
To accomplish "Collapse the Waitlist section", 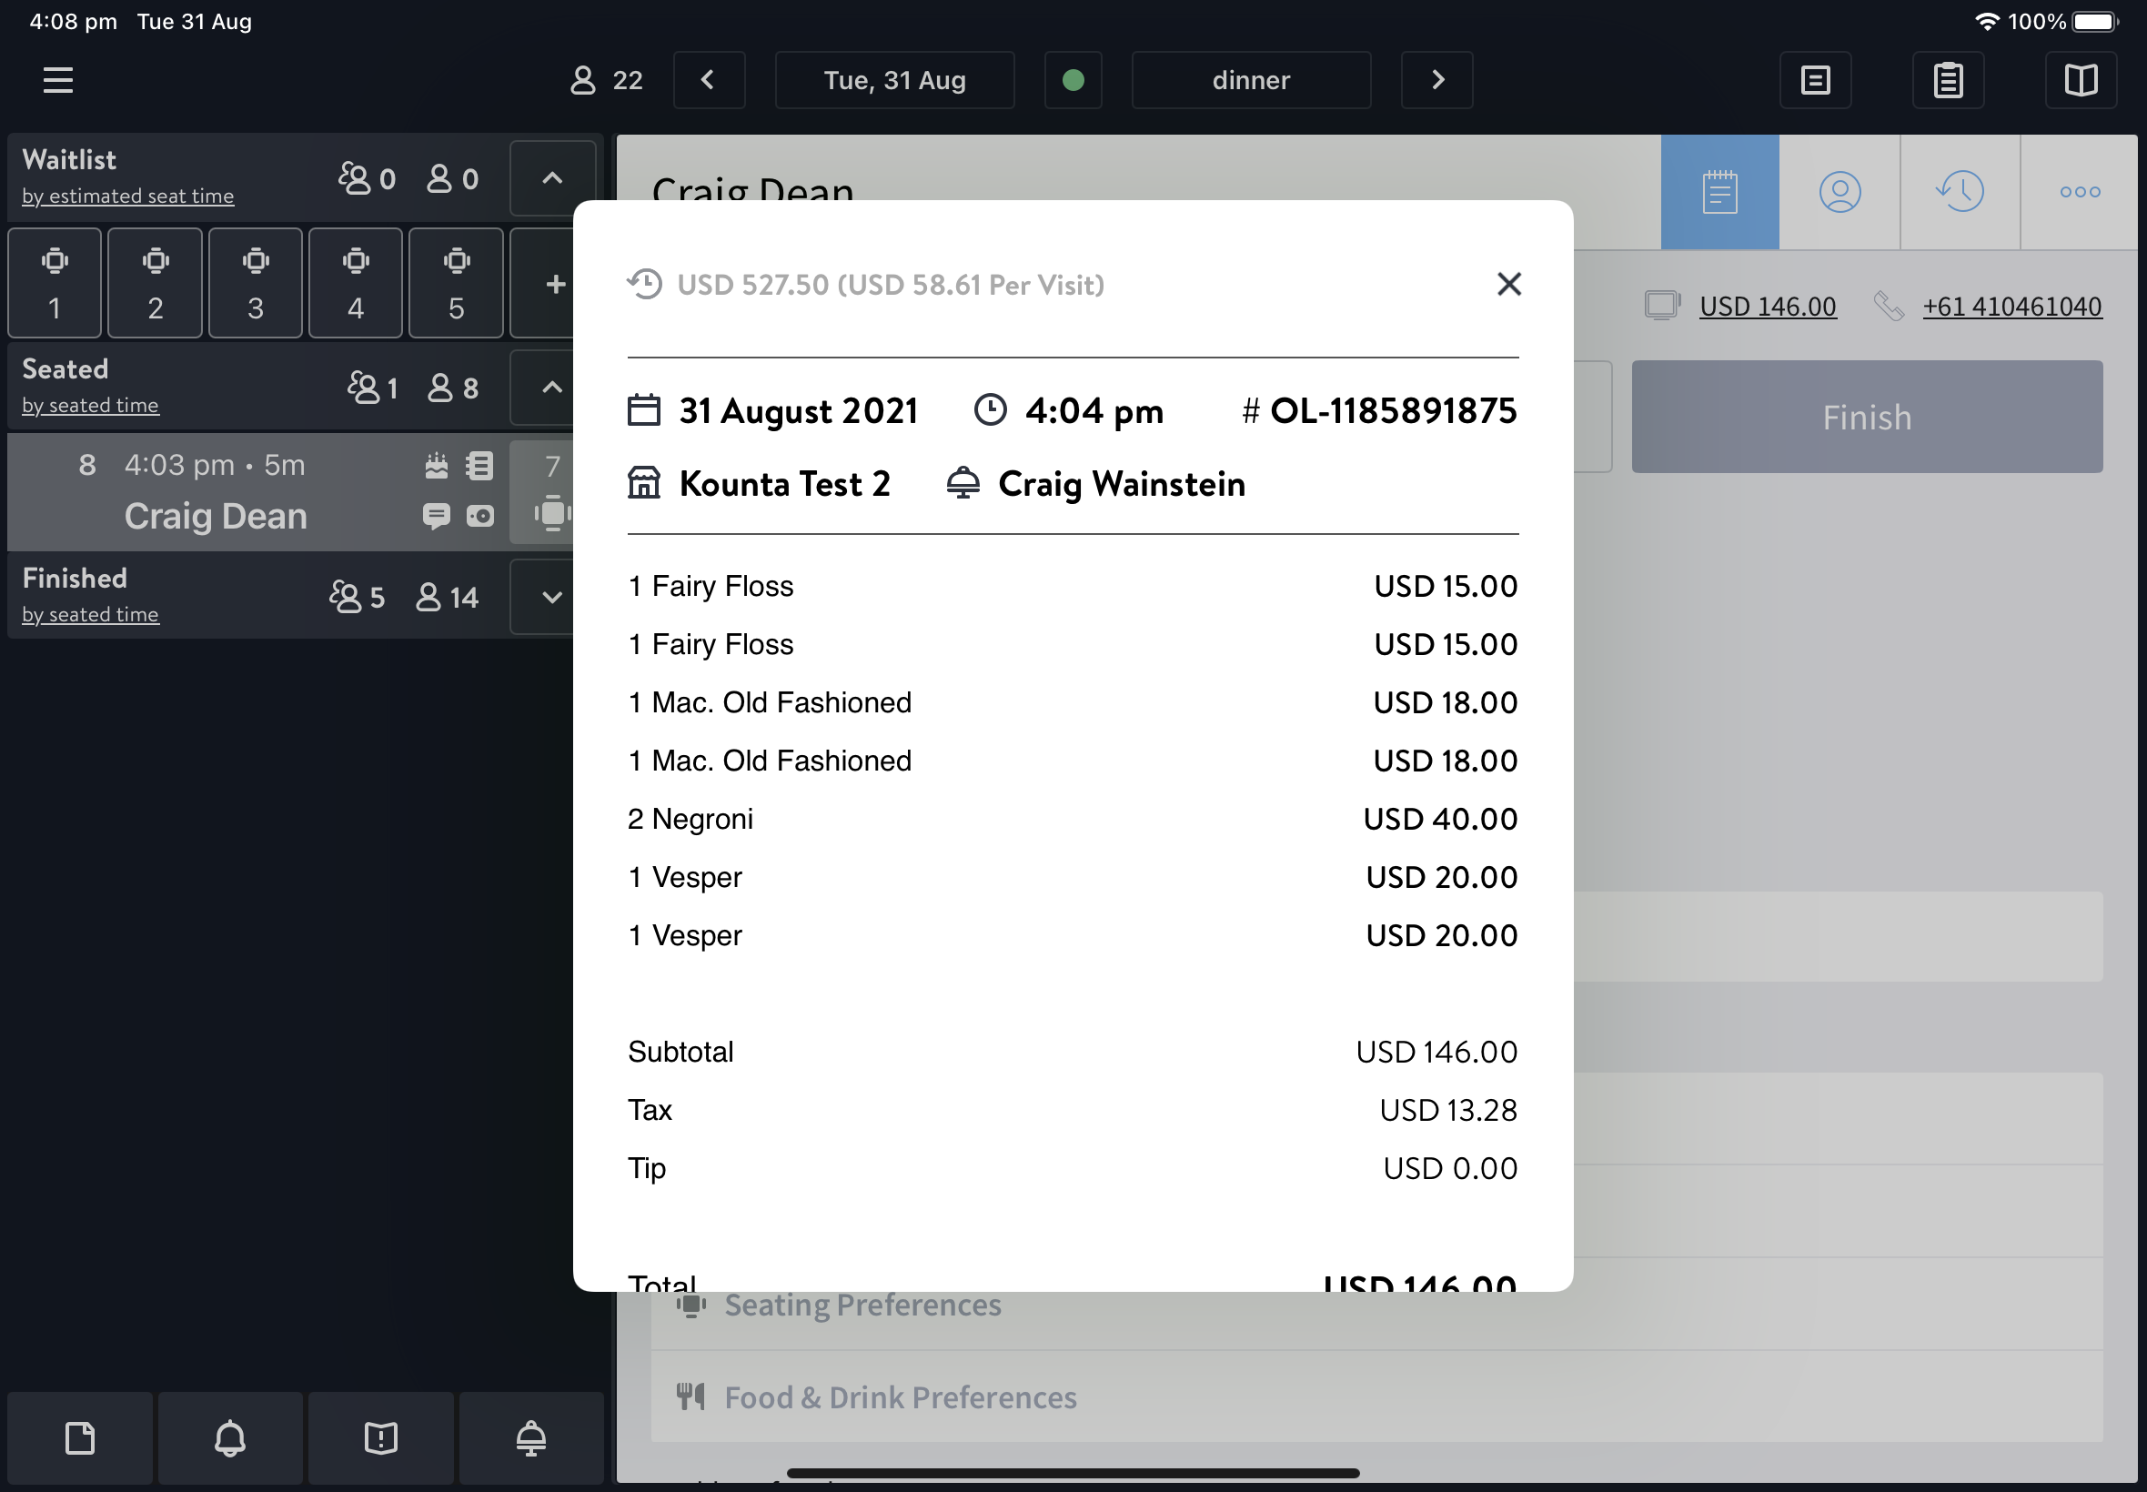I will coord(552,177).
